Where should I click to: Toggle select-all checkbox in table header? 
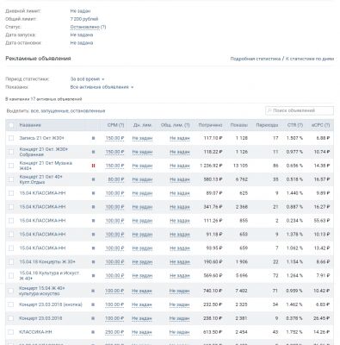pyautogui.click(x=11, y=125)
